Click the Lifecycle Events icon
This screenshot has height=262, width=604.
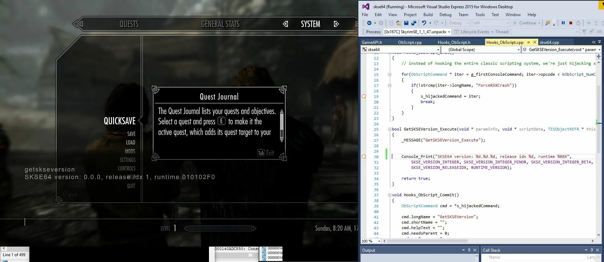456,32
